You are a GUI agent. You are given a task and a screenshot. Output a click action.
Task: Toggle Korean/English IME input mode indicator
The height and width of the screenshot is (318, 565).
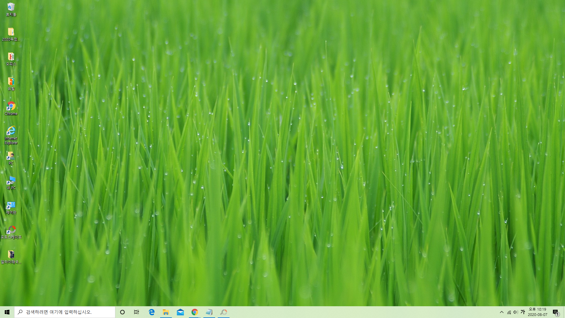523,312
